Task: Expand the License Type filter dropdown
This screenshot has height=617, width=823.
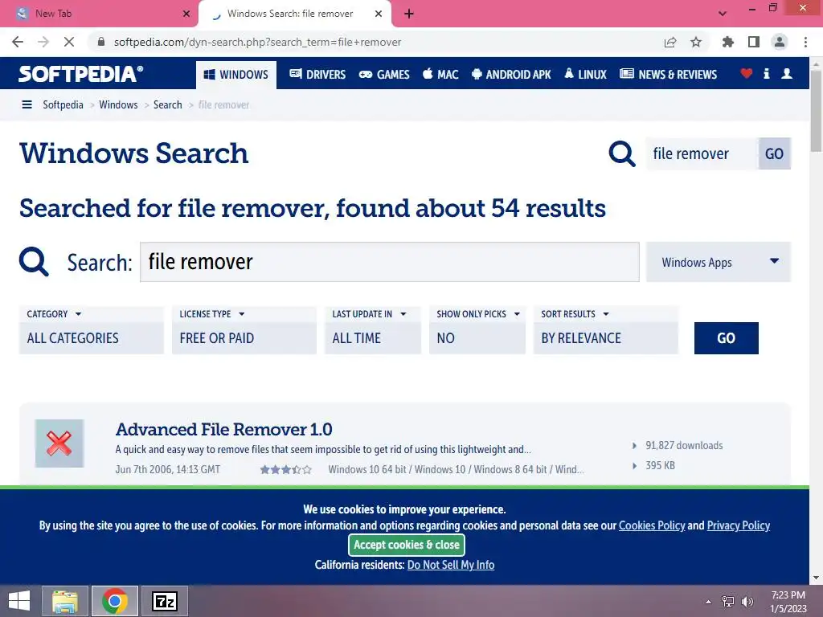Action: (244, 330)
